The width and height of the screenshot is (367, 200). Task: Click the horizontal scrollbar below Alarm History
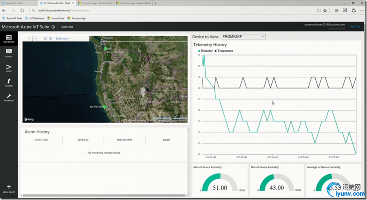point(104,195)
